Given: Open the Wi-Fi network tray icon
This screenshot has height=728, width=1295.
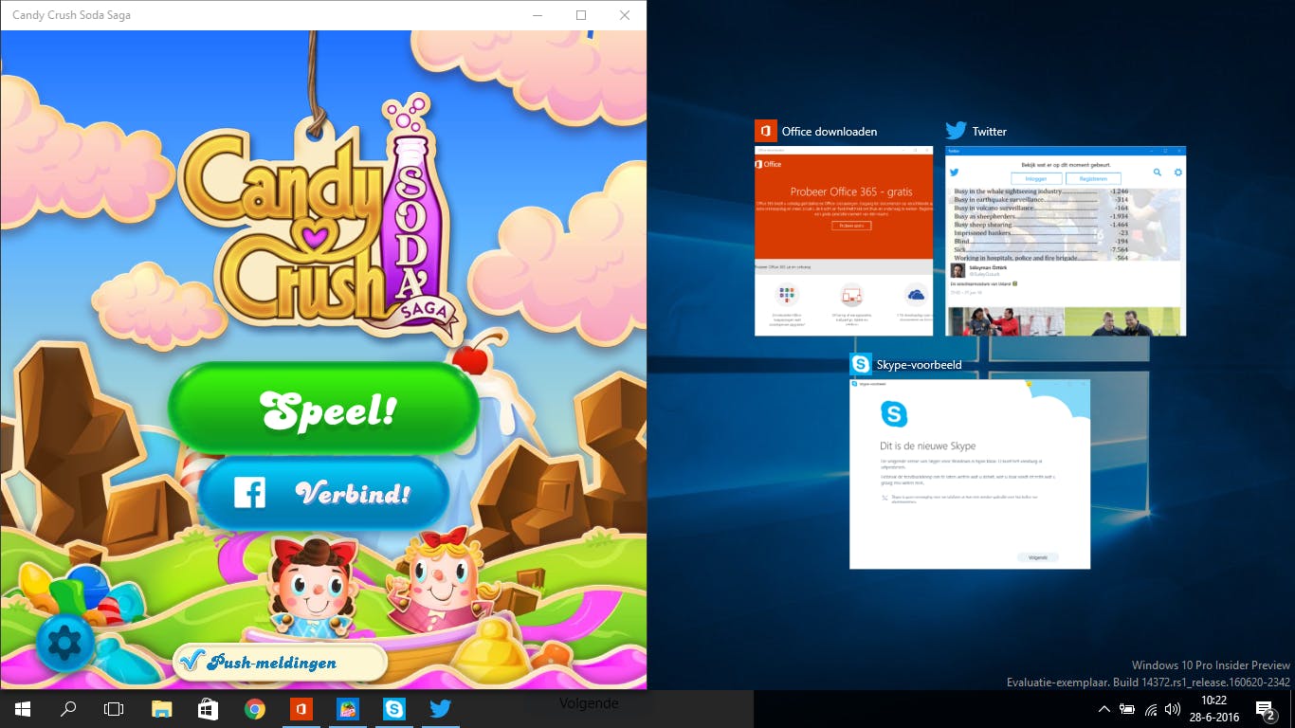Looking at the screenshot, I should [1150, 709].
